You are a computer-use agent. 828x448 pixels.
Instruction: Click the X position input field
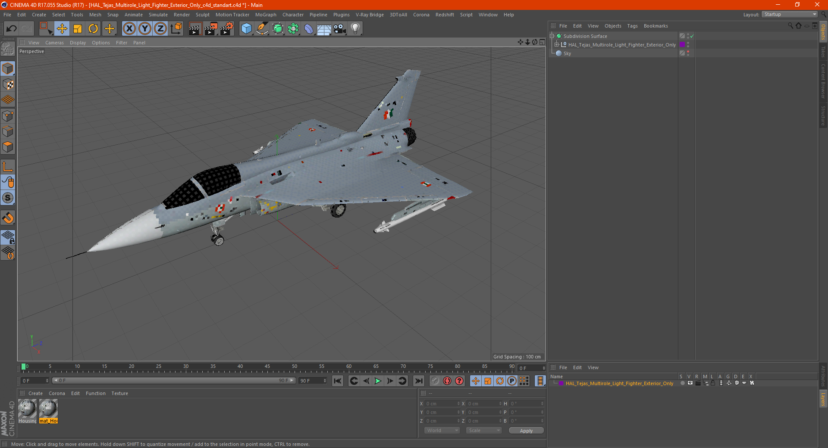point(442,404)
